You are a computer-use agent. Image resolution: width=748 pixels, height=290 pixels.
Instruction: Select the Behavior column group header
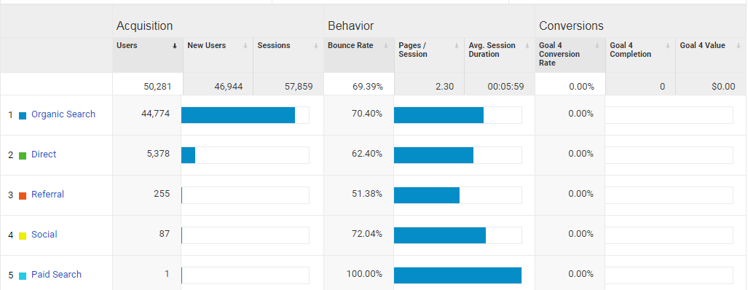pyautogui.click(x=350, y=26)
